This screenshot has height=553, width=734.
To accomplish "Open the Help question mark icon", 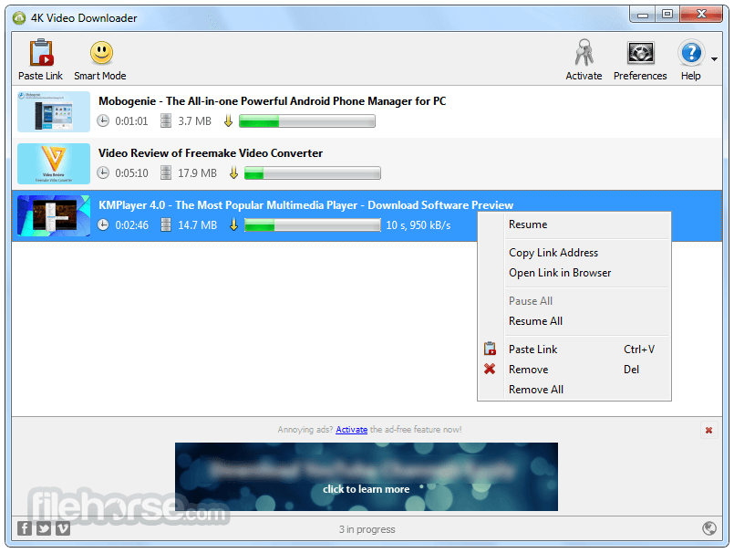I will coord(691,53).
